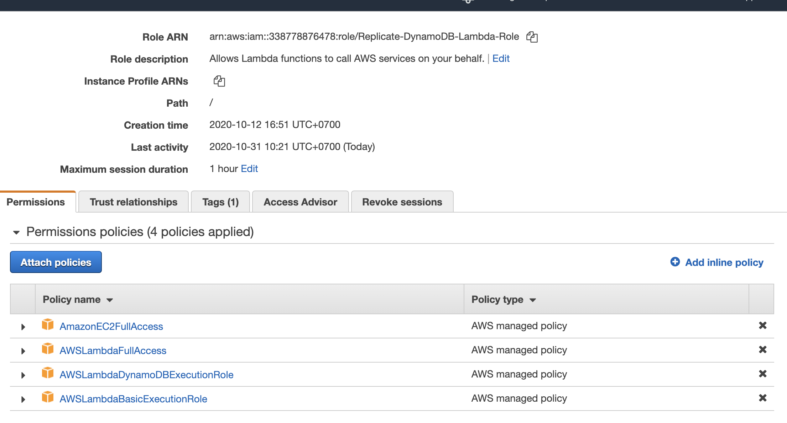Screen dimensions: 787x423
Task: Edit the maximum session duration
Action: pos(249,168)
